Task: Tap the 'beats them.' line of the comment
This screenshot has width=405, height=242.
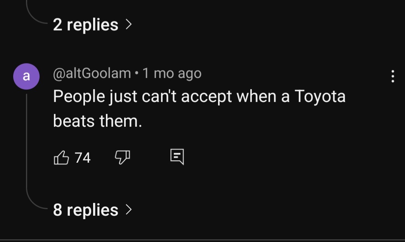Action: coord(97,121)
